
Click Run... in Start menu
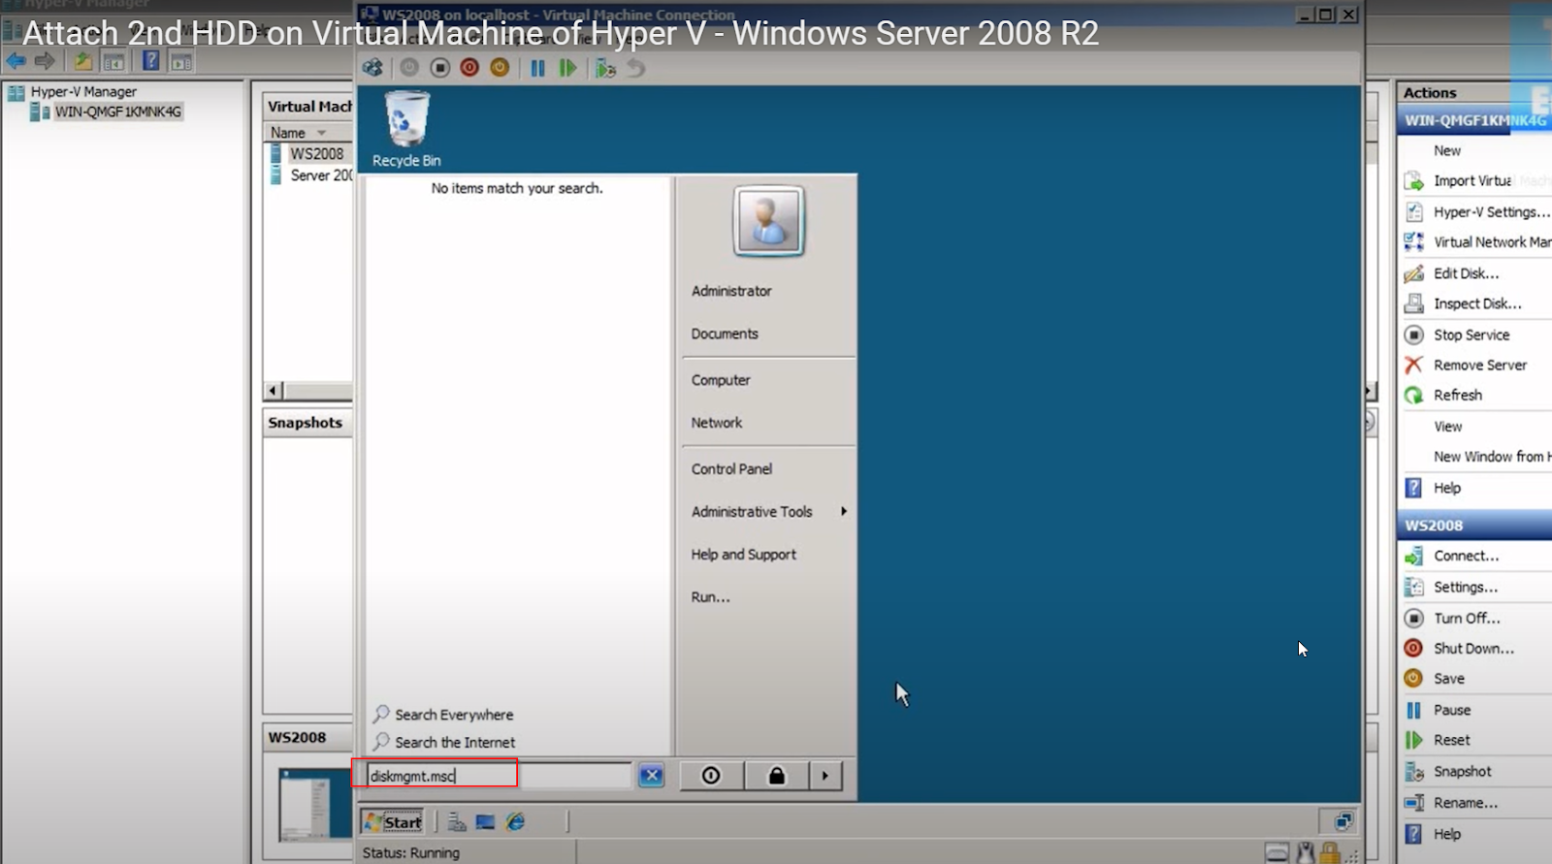(x=710, y=597)
